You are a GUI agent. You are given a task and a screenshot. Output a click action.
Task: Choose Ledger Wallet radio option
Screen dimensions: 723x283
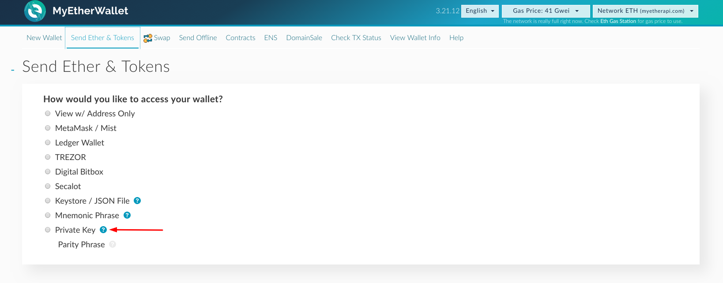(48, 142)
